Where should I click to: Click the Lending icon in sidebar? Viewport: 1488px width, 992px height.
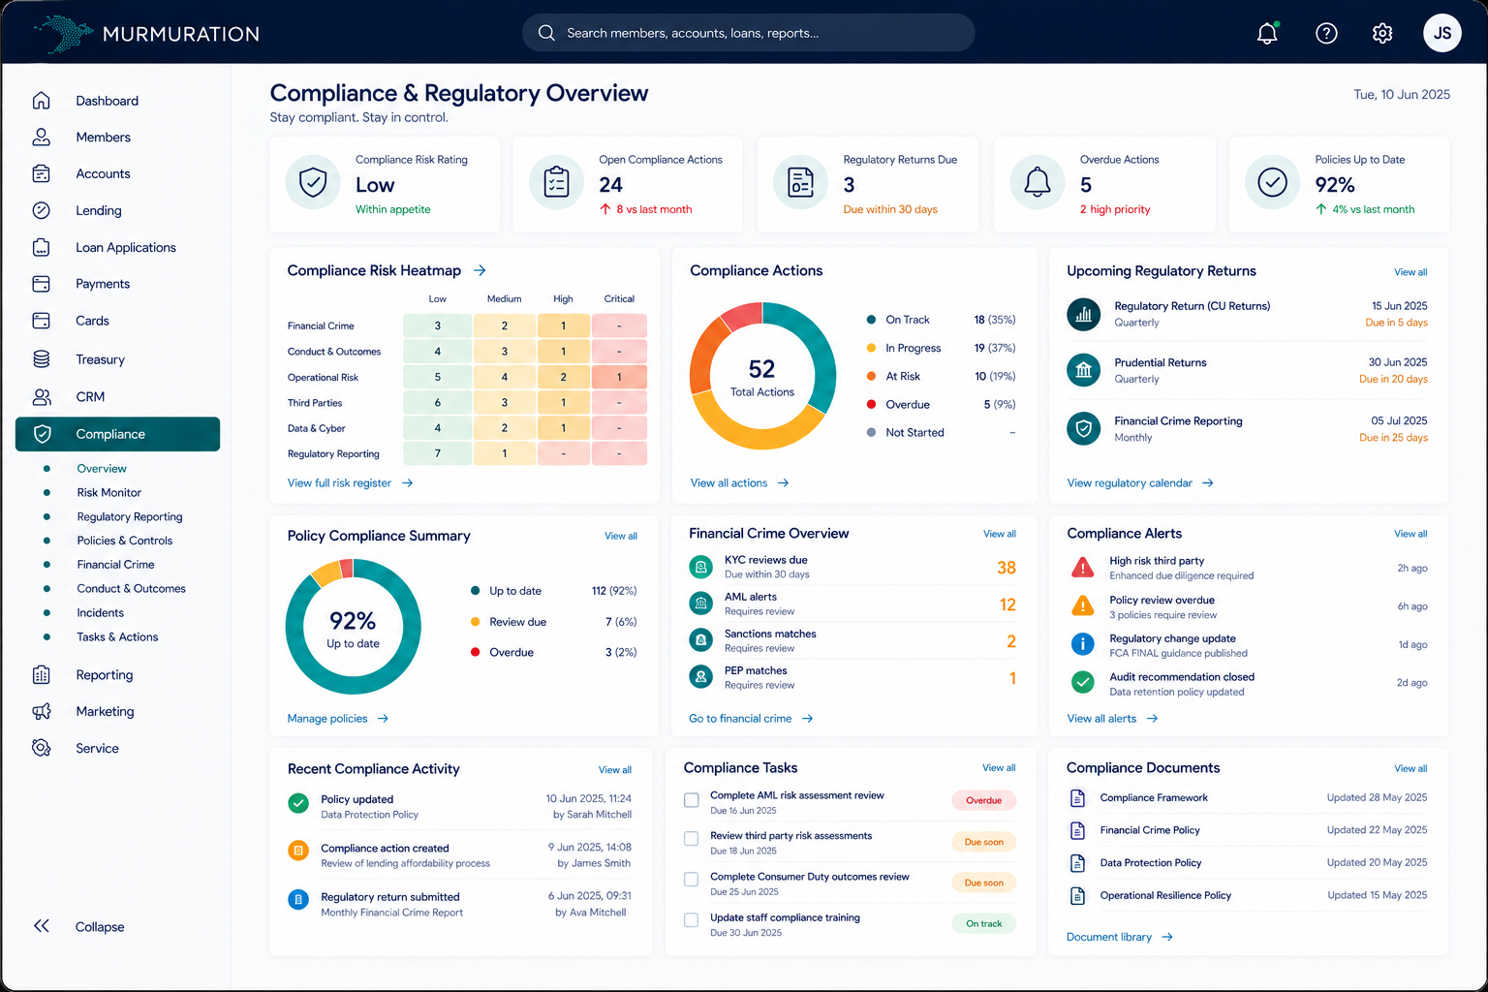pyautogui.click(x=41, y=210)
